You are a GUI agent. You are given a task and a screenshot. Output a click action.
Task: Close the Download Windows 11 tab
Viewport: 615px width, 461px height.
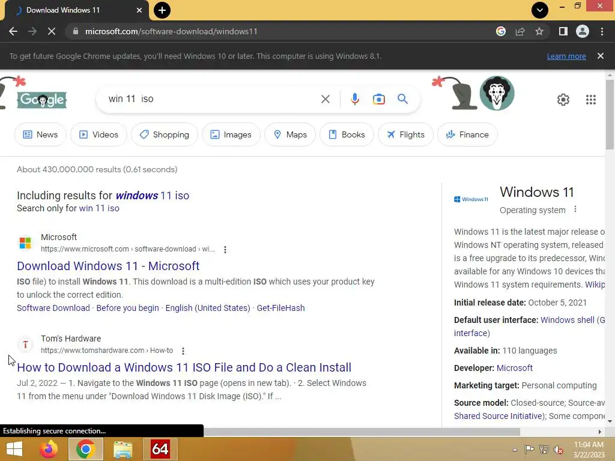tap(139, 10)
